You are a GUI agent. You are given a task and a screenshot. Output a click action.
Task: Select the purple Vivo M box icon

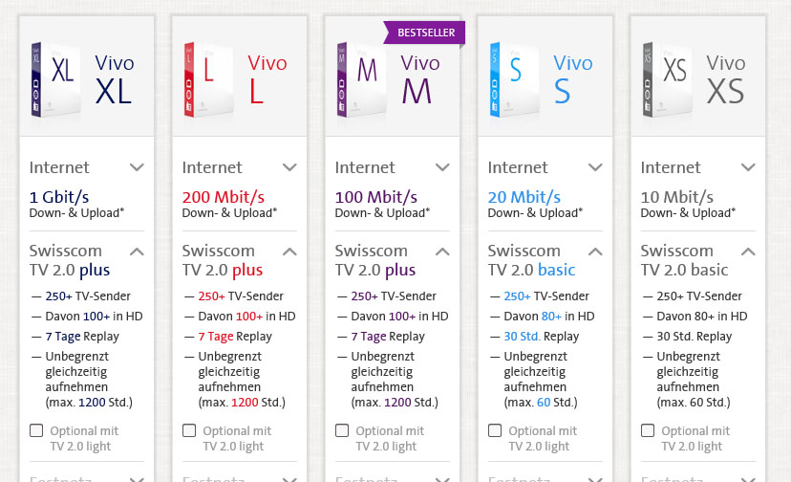click(361, 79)
